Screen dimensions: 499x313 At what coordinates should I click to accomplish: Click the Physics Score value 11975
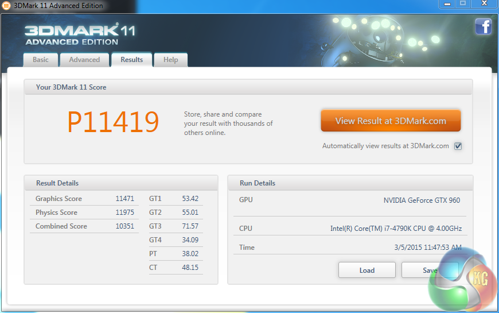point(125,212)
